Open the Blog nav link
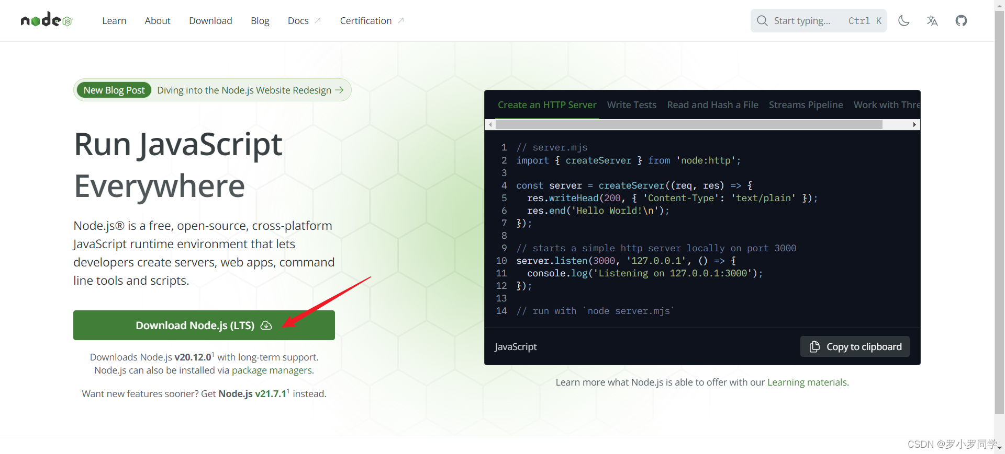Image resolution: width=1005 pixels, height=454 pixels. [x=260, y=21]
